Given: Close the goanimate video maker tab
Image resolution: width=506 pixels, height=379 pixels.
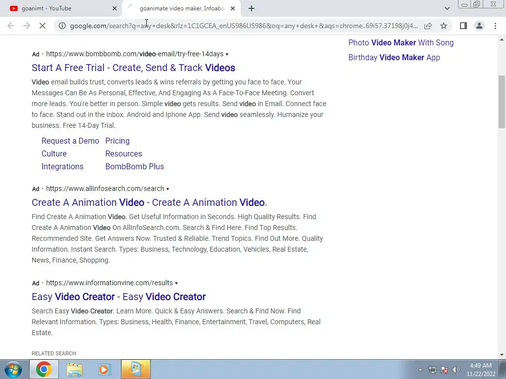Looking at the screenshot, I should [233, 8].
